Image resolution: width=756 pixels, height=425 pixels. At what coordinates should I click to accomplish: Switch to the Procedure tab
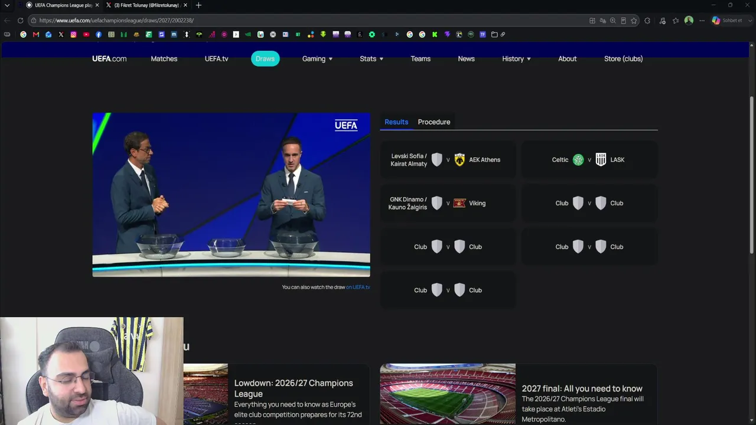click(x=434, y=122)
